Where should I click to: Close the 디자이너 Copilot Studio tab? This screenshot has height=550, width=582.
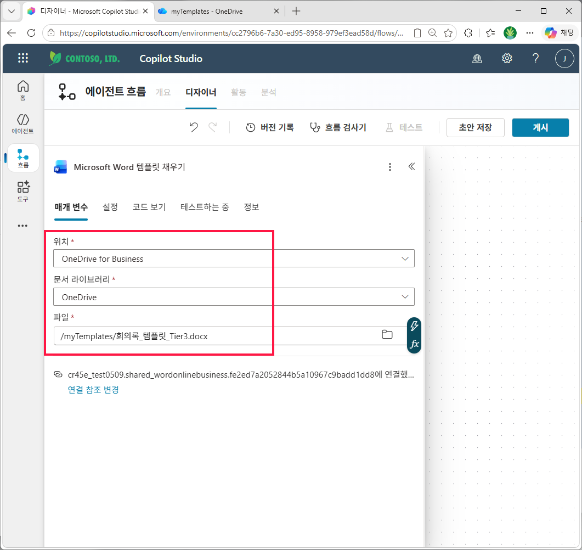(x=145, y=11)
